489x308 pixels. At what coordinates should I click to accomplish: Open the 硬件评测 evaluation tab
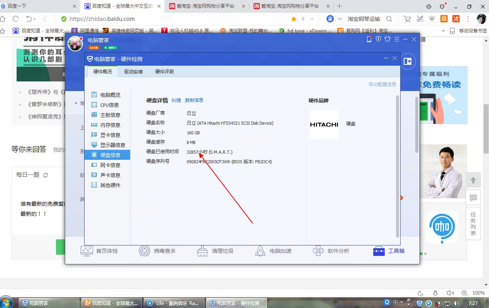(164, 71)
